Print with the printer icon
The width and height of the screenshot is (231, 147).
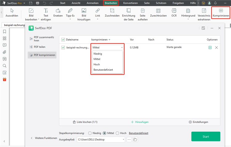[38, 3]
